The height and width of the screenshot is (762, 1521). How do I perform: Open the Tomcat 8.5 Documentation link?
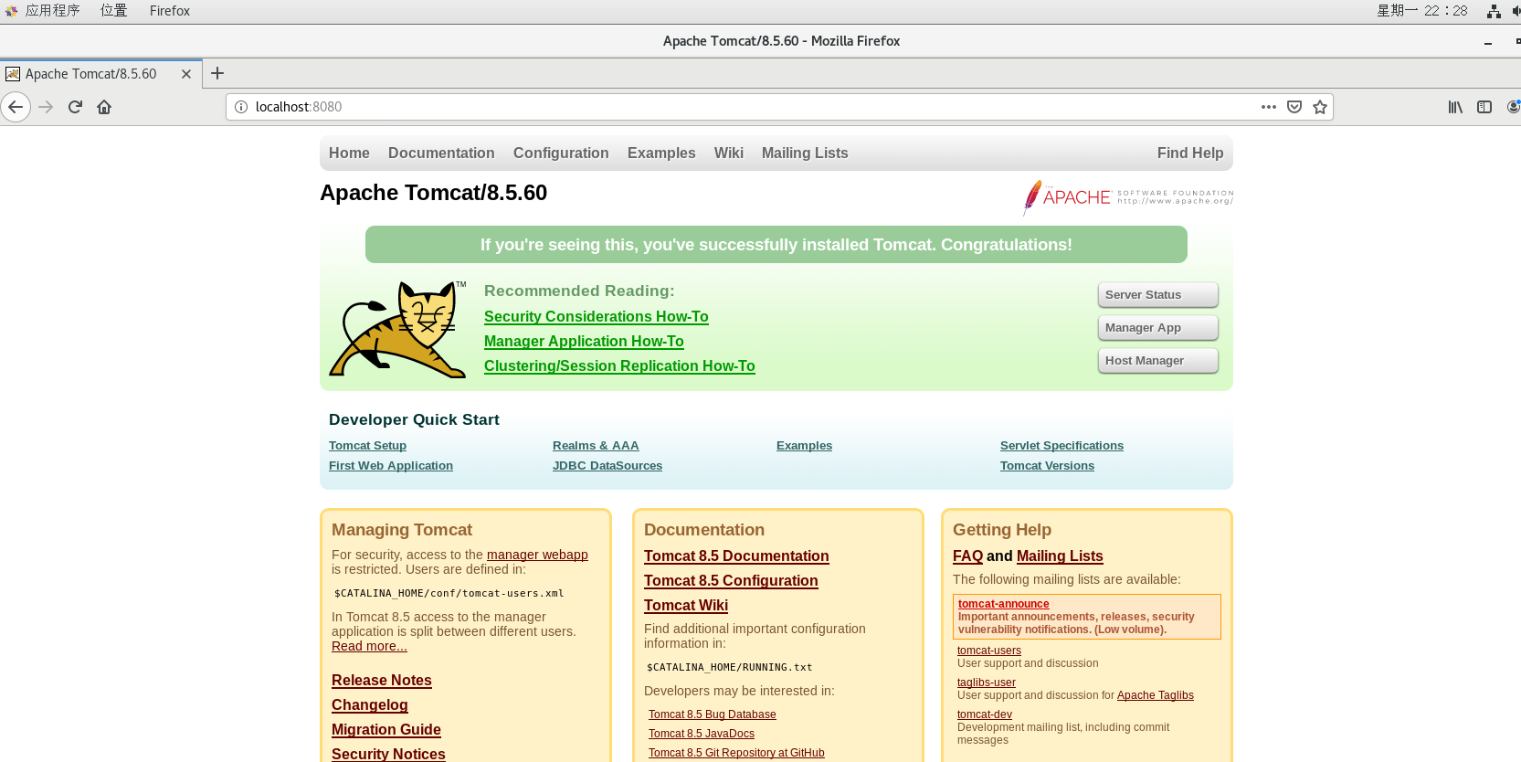coord(736,556)
